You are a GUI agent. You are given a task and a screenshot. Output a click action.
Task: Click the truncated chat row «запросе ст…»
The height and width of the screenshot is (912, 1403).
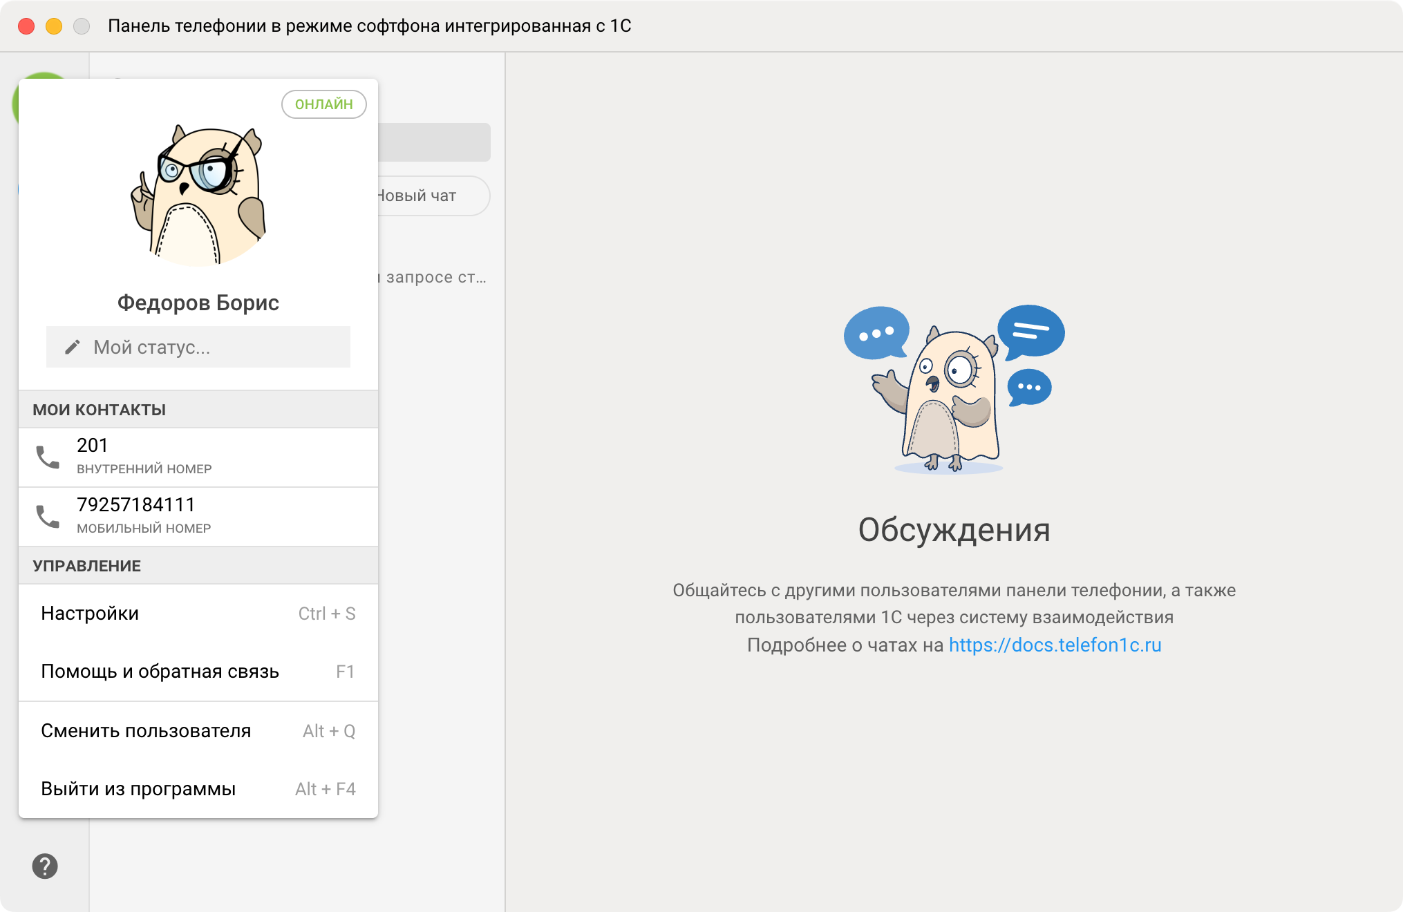click(x=433, y=277)
